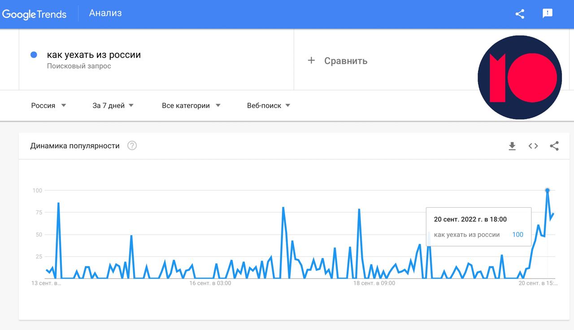574x330 pixels.
Task: Download the chart data as CSV
Action: (x=512, y=146)
